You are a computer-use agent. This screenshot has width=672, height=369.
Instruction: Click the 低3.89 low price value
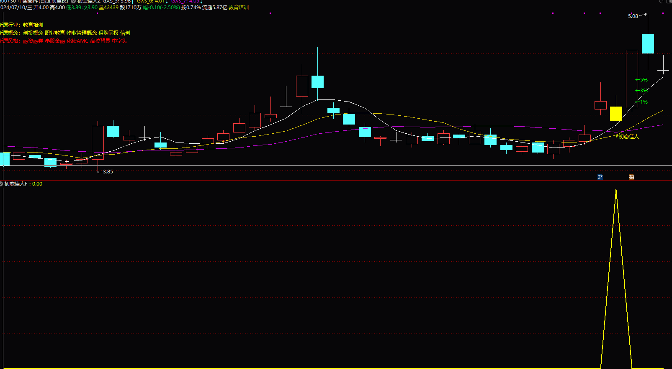74,8
